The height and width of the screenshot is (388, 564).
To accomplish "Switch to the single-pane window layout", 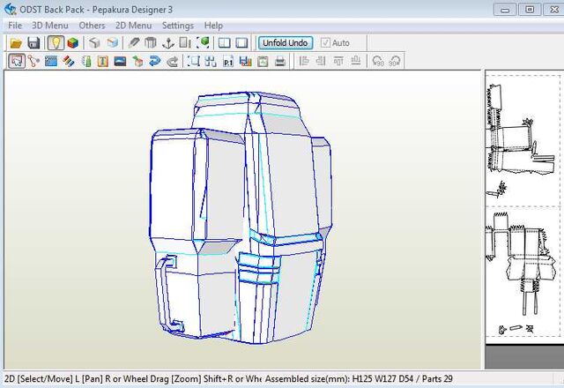I will point(241,43).
